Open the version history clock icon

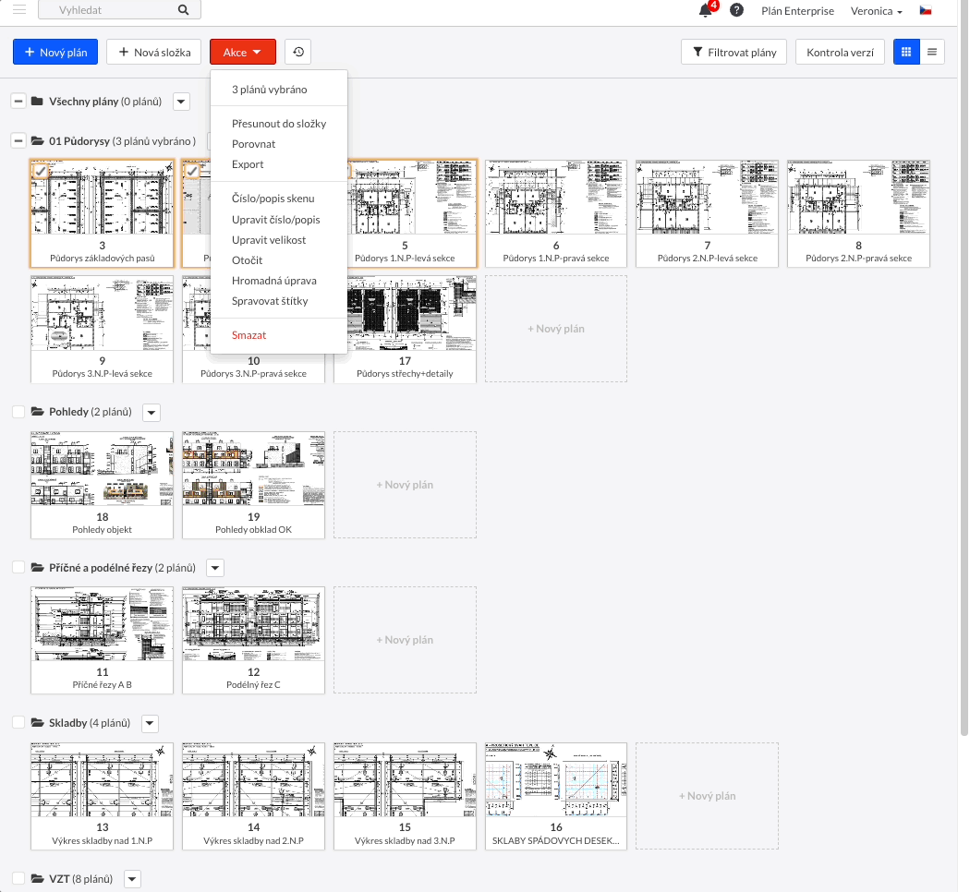[x=298, y=52]
